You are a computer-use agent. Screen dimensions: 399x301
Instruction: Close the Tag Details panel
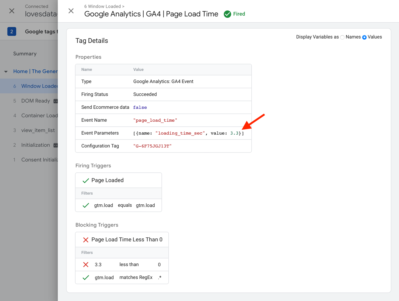click(71, 11)
